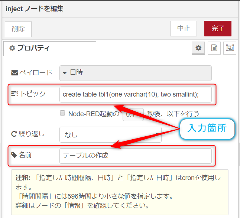Click the 繰り返し label
The width and height of the screenshot is (240, 218).
[32, 134]
